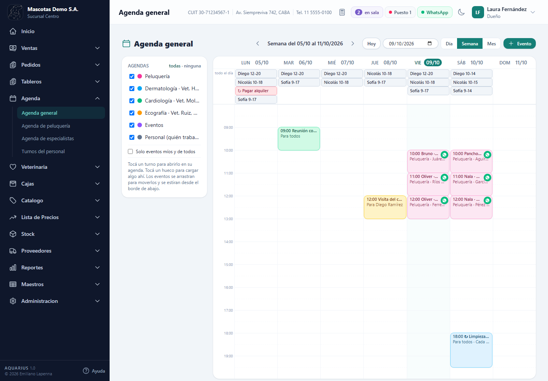
Task: Switch to Mes view
Action: click(x=492, y=43)
